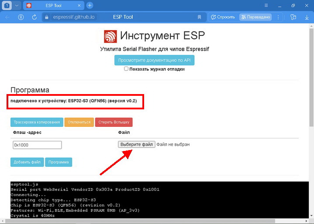Bookmark this page with bookmark icon
Image resolution: width=314 pixels, height=224 pixels.
coord(199,17)
